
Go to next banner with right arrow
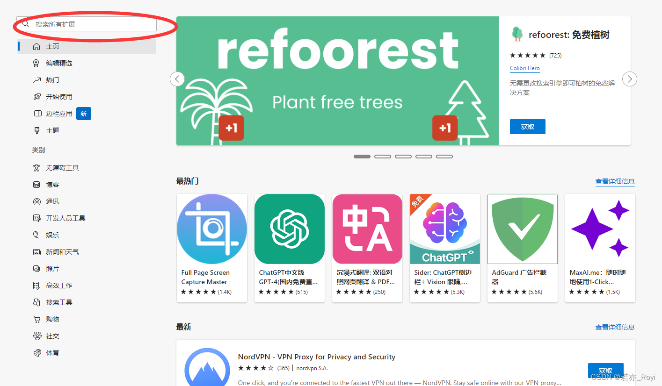630,79
